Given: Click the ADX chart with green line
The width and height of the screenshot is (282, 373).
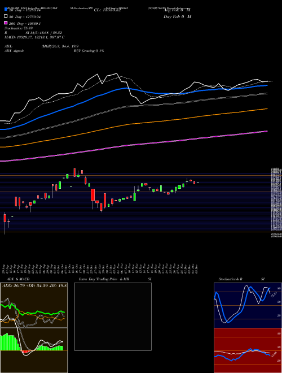Looking at the screenshot, I should click(34, 305).
